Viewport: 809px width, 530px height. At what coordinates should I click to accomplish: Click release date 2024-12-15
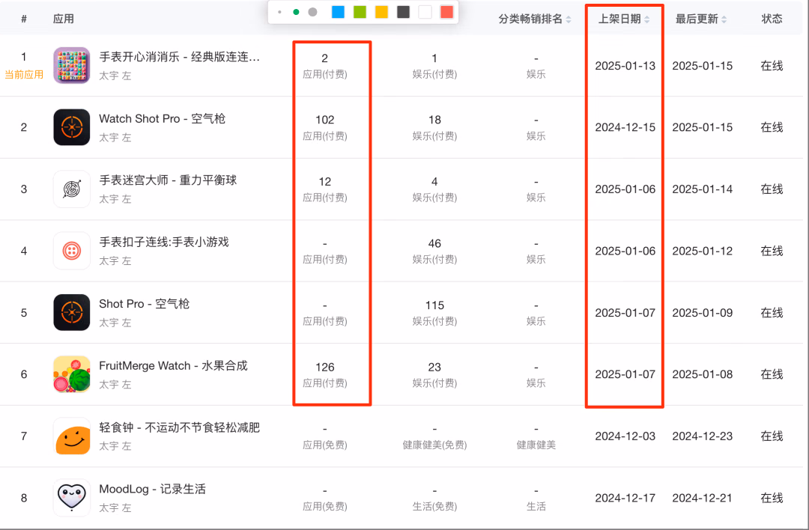tap(625, 127)
